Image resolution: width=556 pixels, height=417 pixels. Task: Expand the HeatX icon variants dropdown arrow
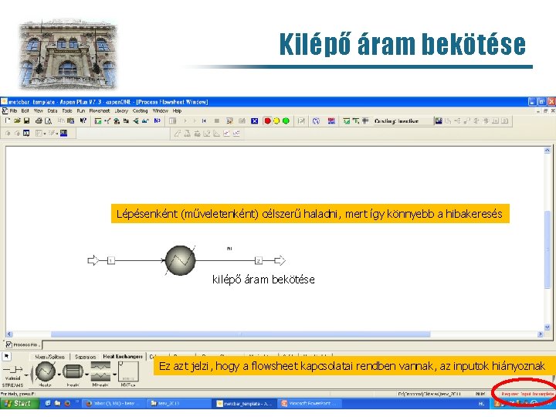pos(86,375)
